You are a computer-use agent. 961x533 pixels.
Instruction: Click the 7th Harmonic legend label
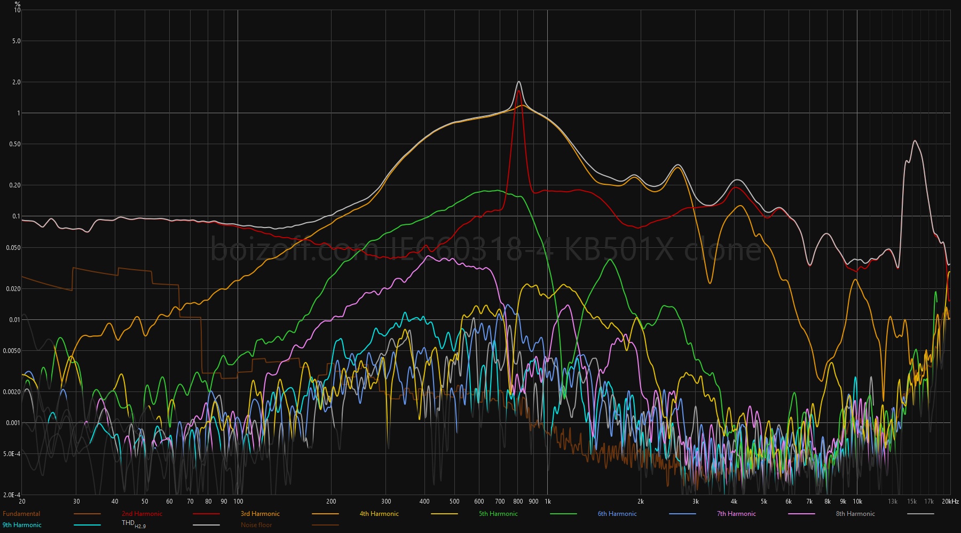[x=736, y=514]
